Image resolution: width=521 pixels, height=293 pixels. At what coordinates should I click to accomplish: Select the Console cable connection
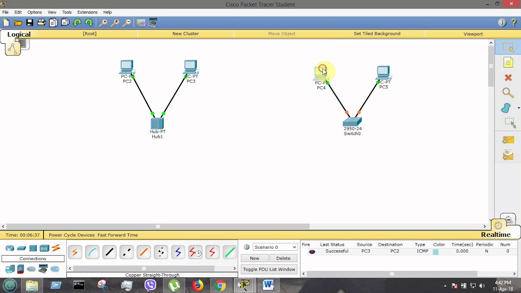pos(92,253)
